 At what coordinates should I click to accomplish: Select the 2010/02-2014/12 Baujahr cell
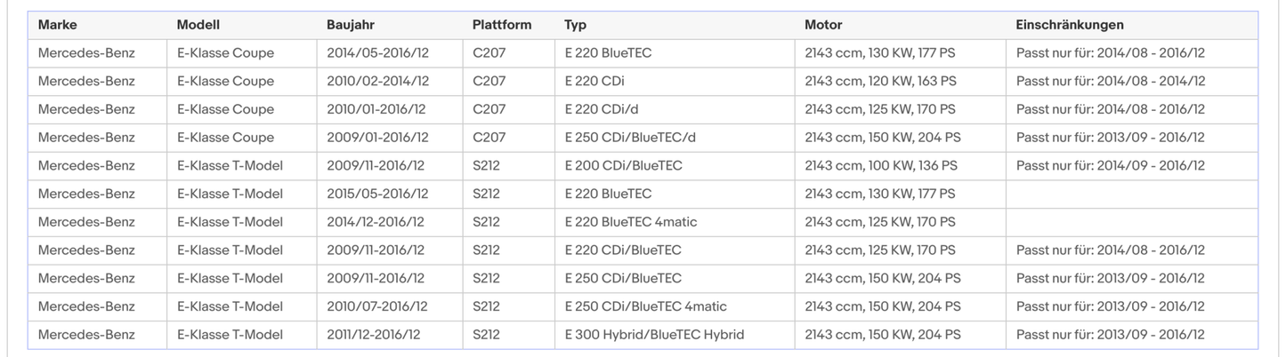tap(377, 81)
